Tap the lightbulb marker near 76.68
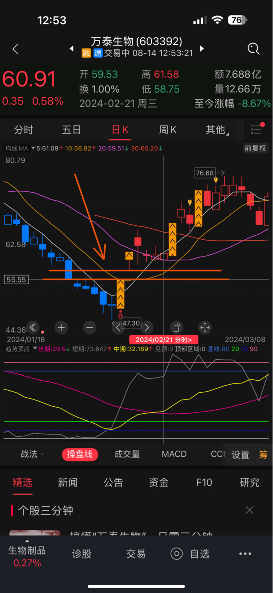Viewport: 273px width, 593px height. click(216, 180)
